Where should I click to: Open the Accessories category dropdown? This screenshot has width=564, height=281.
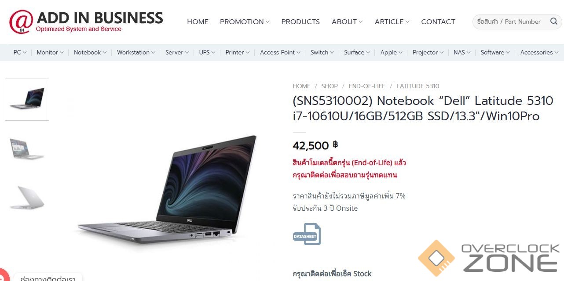[x=539, y=52]
